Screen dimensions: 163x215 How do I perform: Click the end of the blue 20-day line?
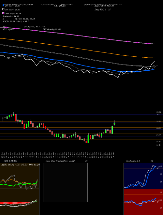coord(154,69)
